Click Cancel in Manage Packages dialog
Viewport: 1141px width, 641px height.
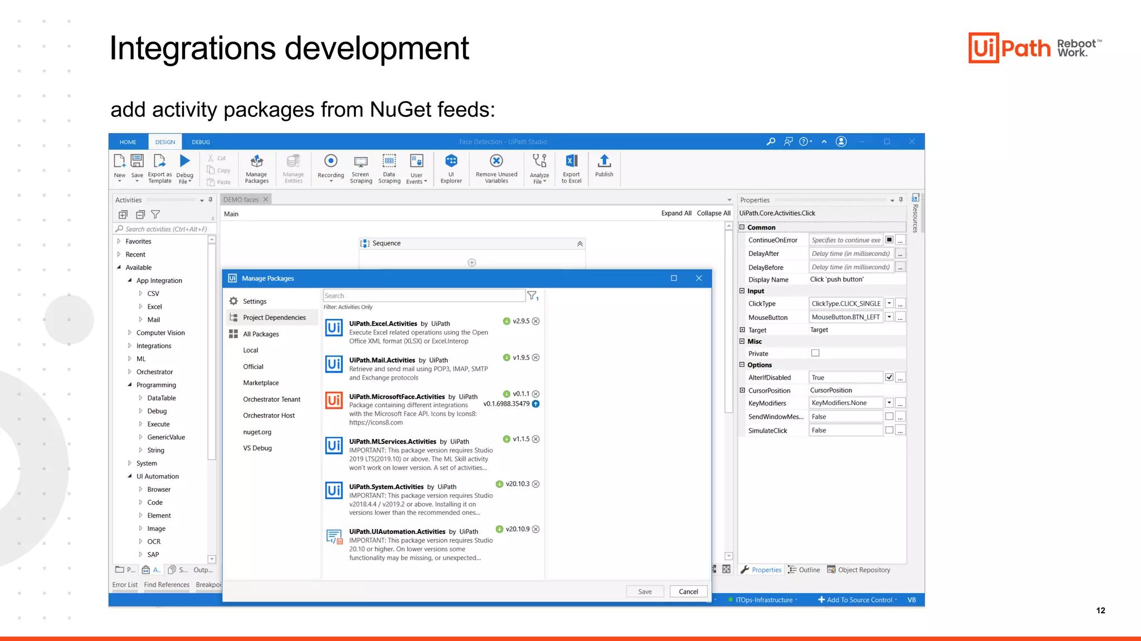click(x=688, y=591)
